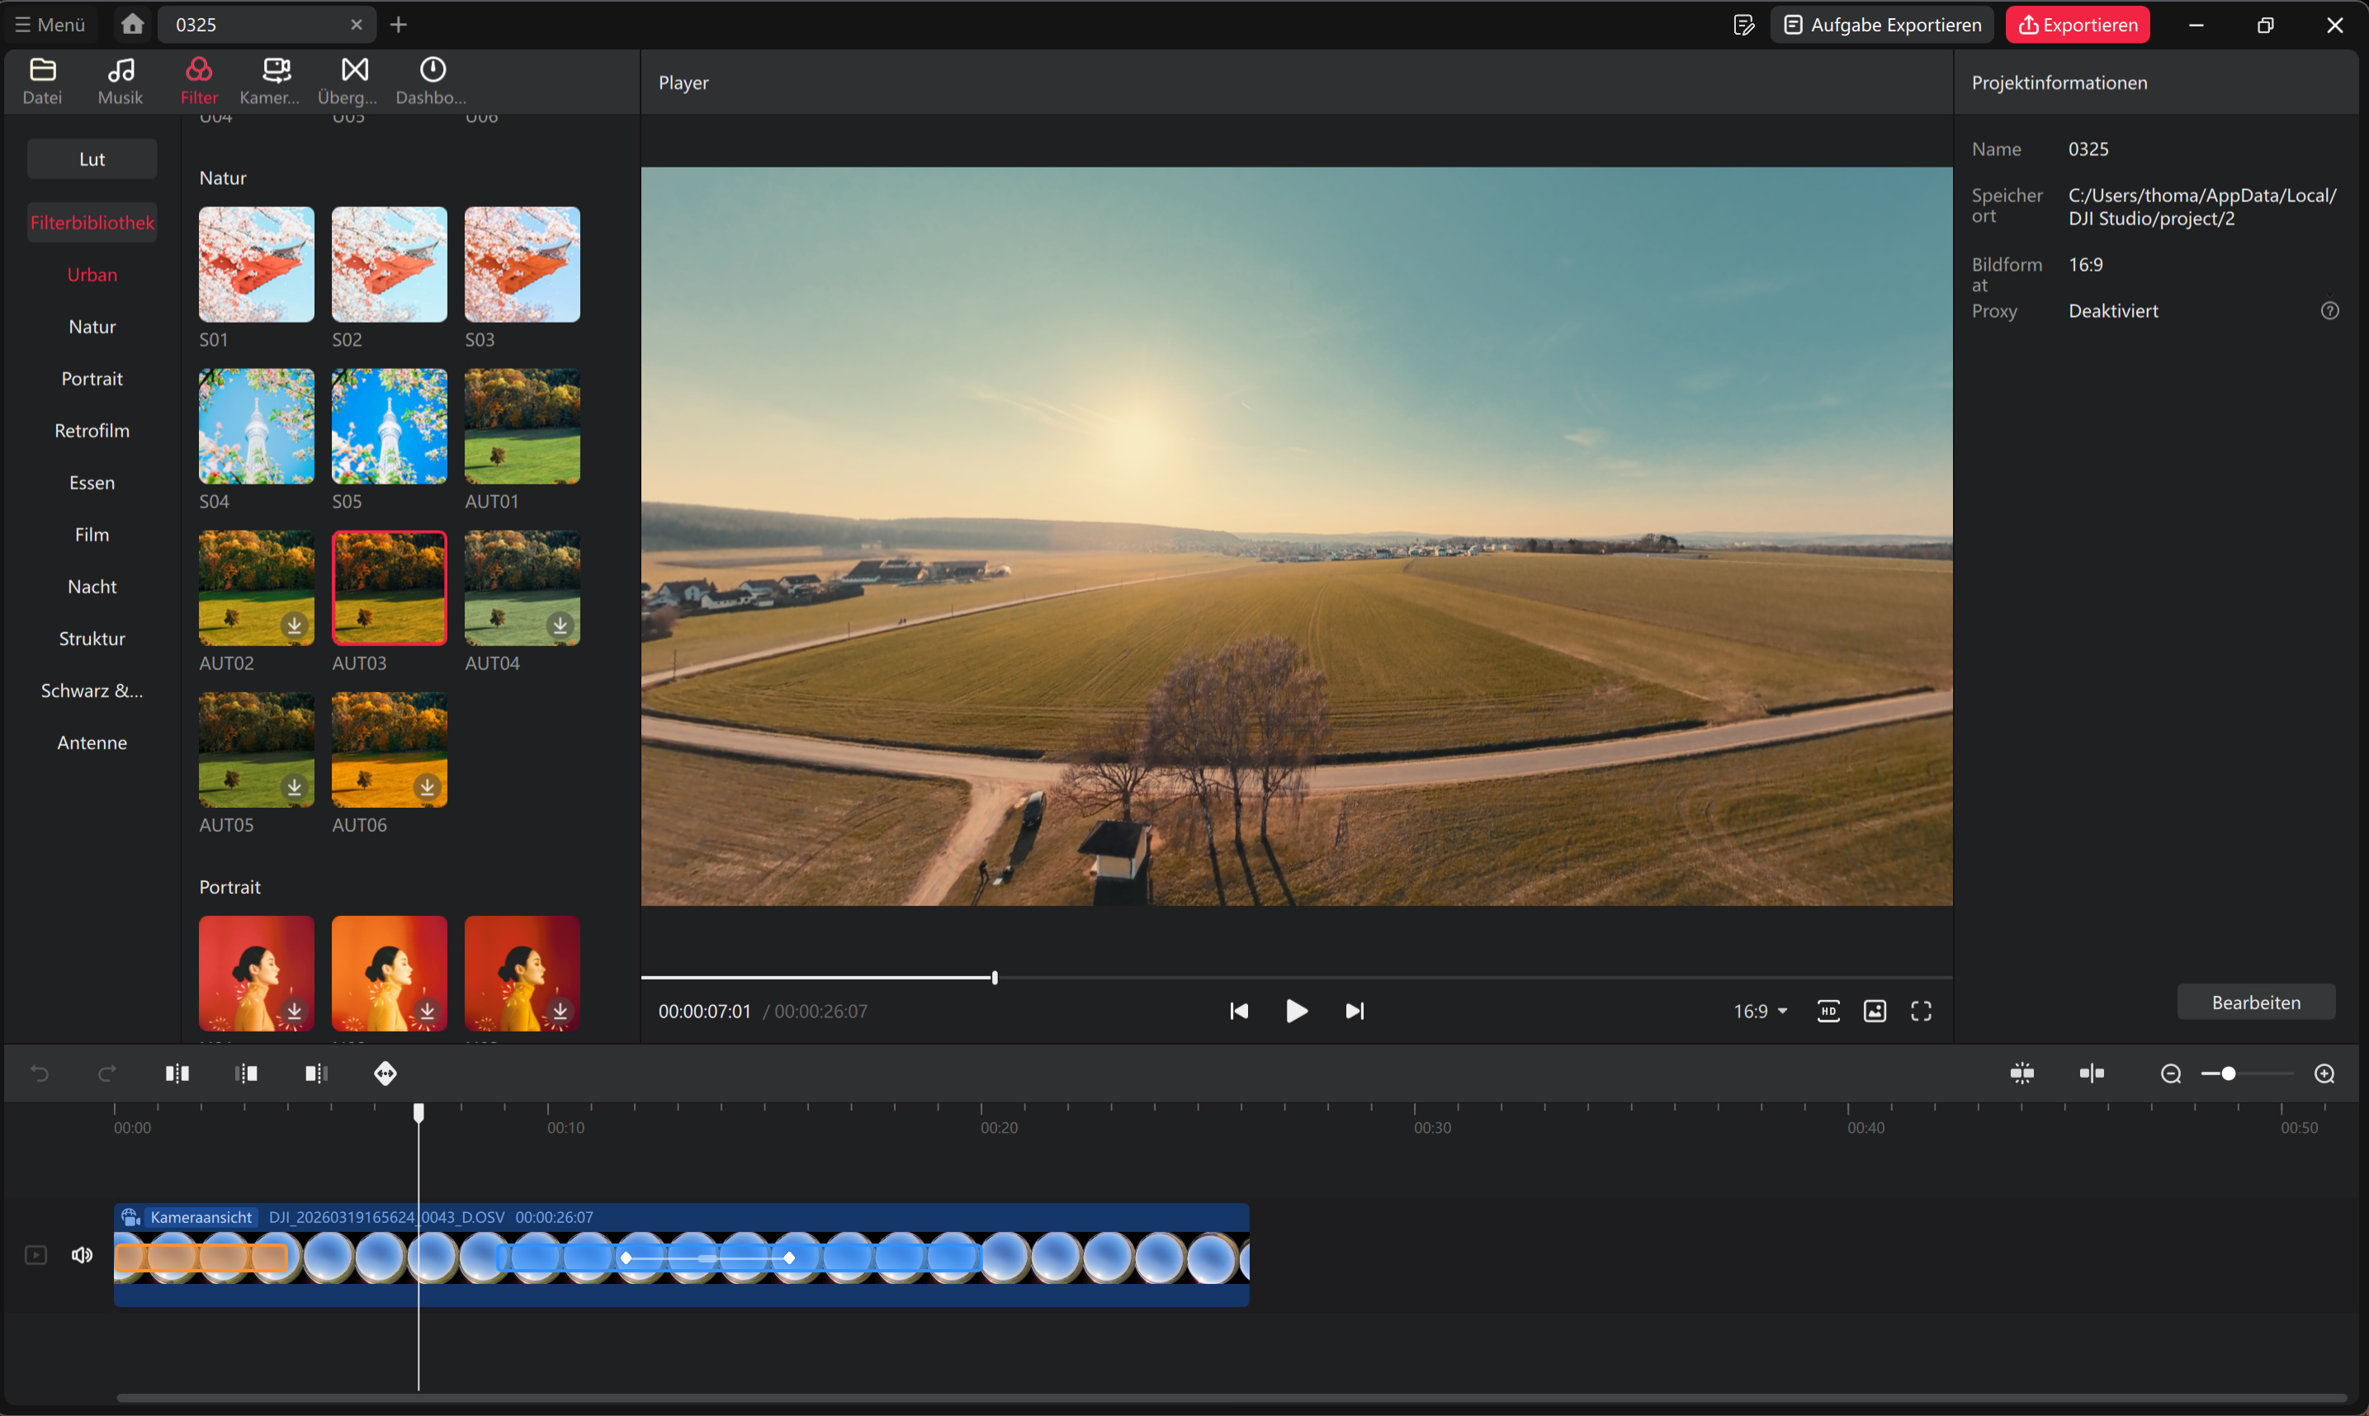Image resolution: width=2369 pixels, height=1416 pixels.
Task: Open the Menü hamburger menu
Action: tap(50, 25)
